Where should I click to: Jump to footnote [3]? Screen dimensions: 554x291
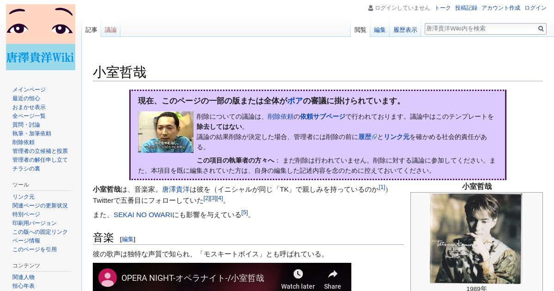click(213, 198)
